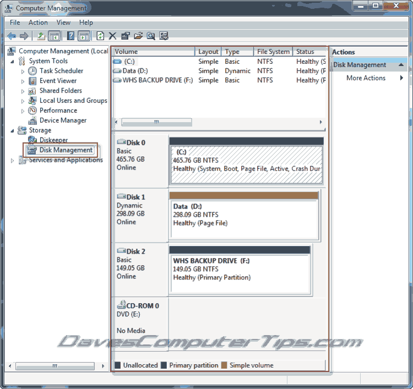Viewport: 413px width, 389px height.
Task: Open More Actions submenu arrow
Action: pos(401,78)
